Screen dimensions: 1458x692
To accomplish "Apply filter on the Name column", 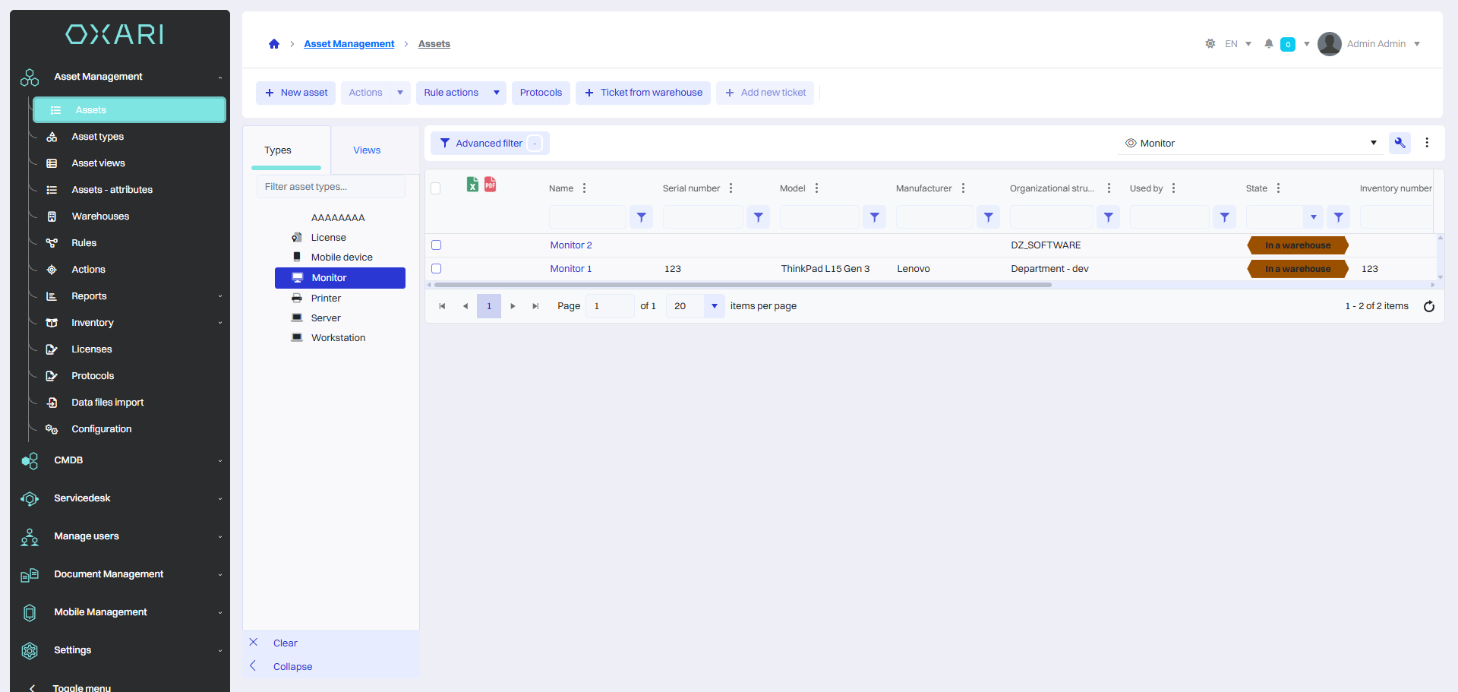I will pos(641,217).
